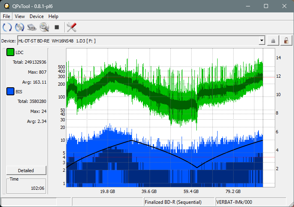
Task: Open the View menu
Action: click(20, 16)
